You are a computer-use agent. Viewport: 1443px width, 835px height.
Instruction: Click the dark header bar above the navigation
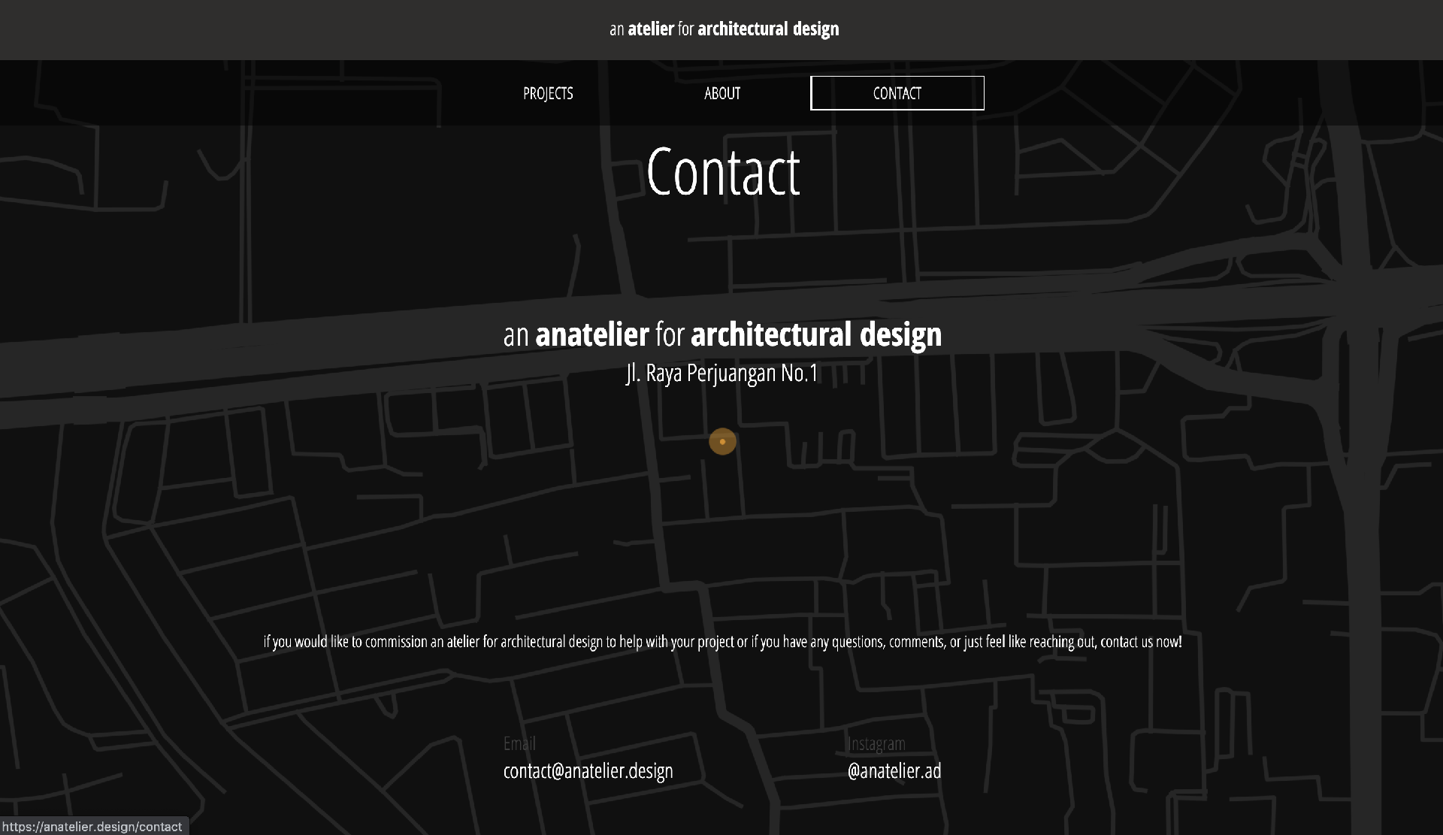click(x=301, y=30)
